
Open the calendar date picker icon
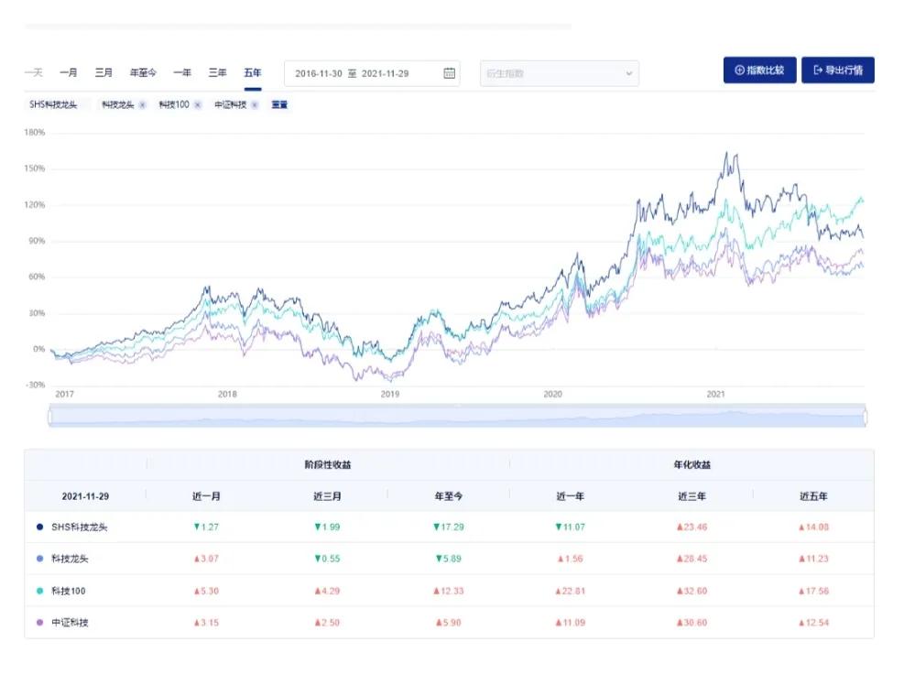[x=449, y=73]
